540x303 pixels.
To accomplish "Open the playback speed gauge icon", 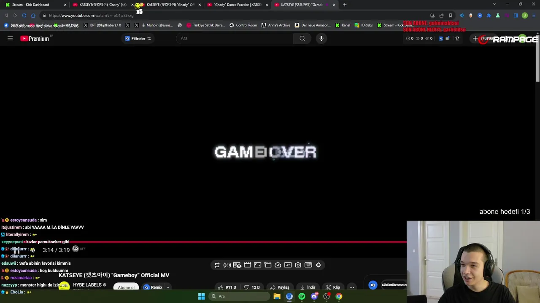I will click(278, 265).
